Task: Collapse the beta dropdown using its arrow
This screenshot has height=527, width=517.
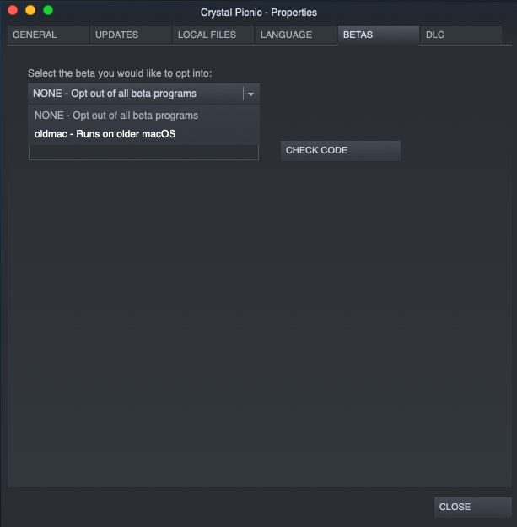Action: pyautogui.click(x=250, y=94)
